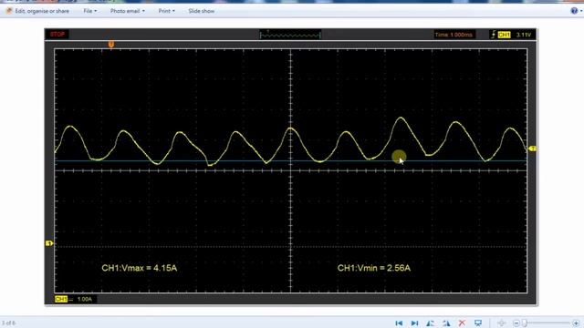The width and height of the screenshot is (584, 328).
Task: Go to the previous photo
Action: 399,323
